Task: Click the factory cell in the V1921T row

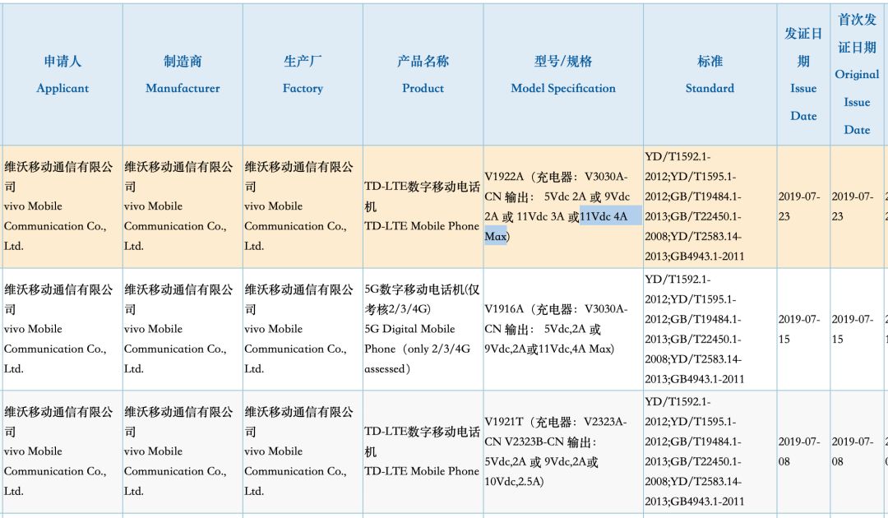Action: tap(303, 451)
